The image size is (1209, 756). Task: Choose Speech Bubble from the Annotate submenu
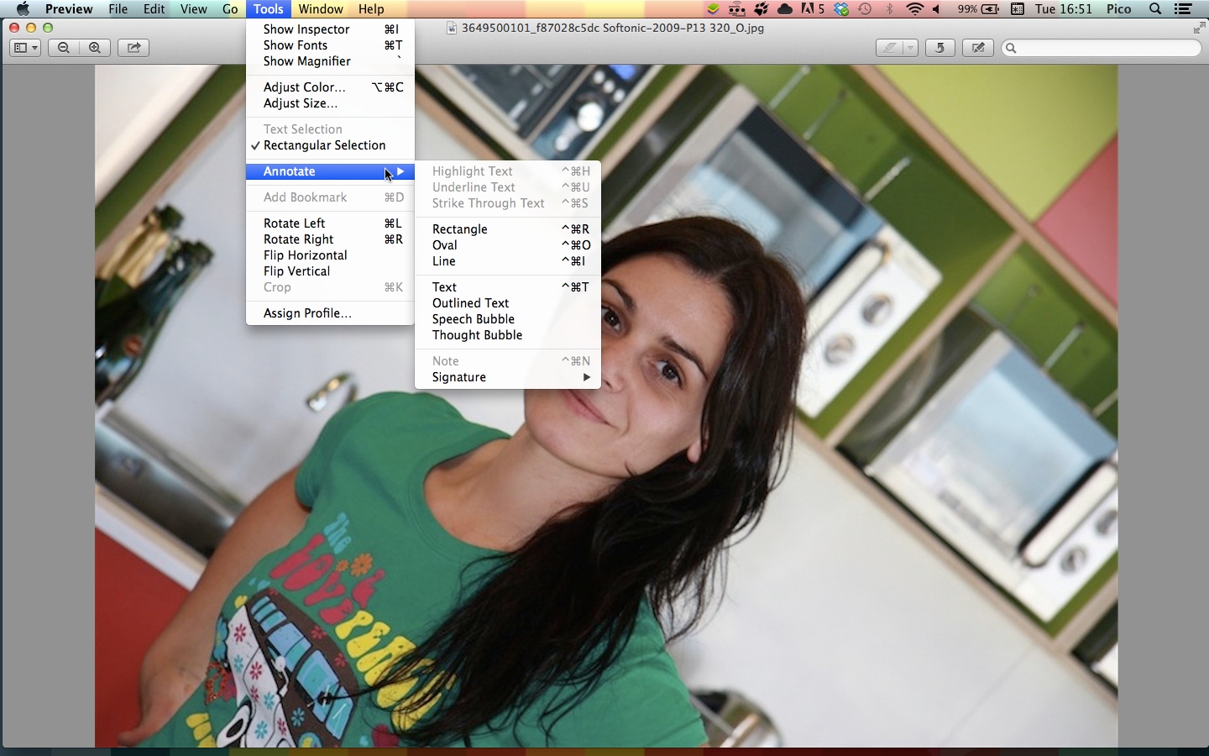point(474,319)
